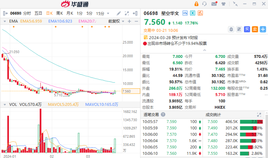Click the 华盛通 logo

coord(75,4)
